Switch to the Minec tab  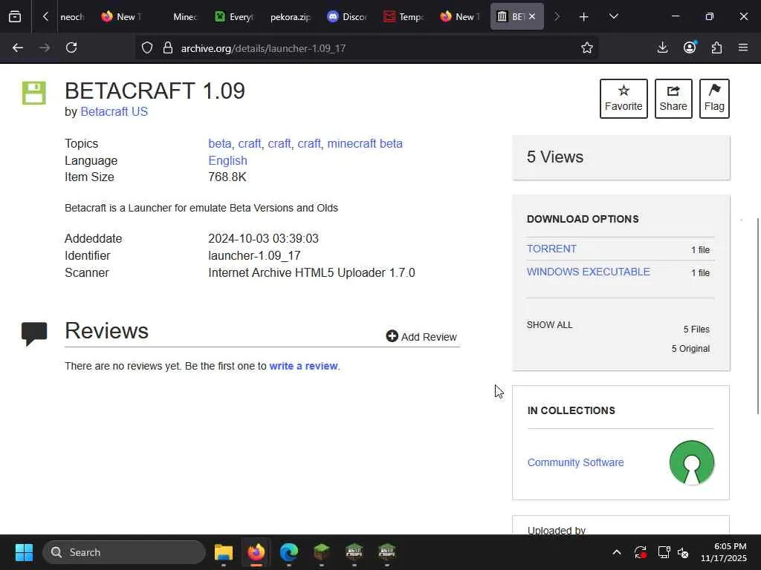(184, 17)
